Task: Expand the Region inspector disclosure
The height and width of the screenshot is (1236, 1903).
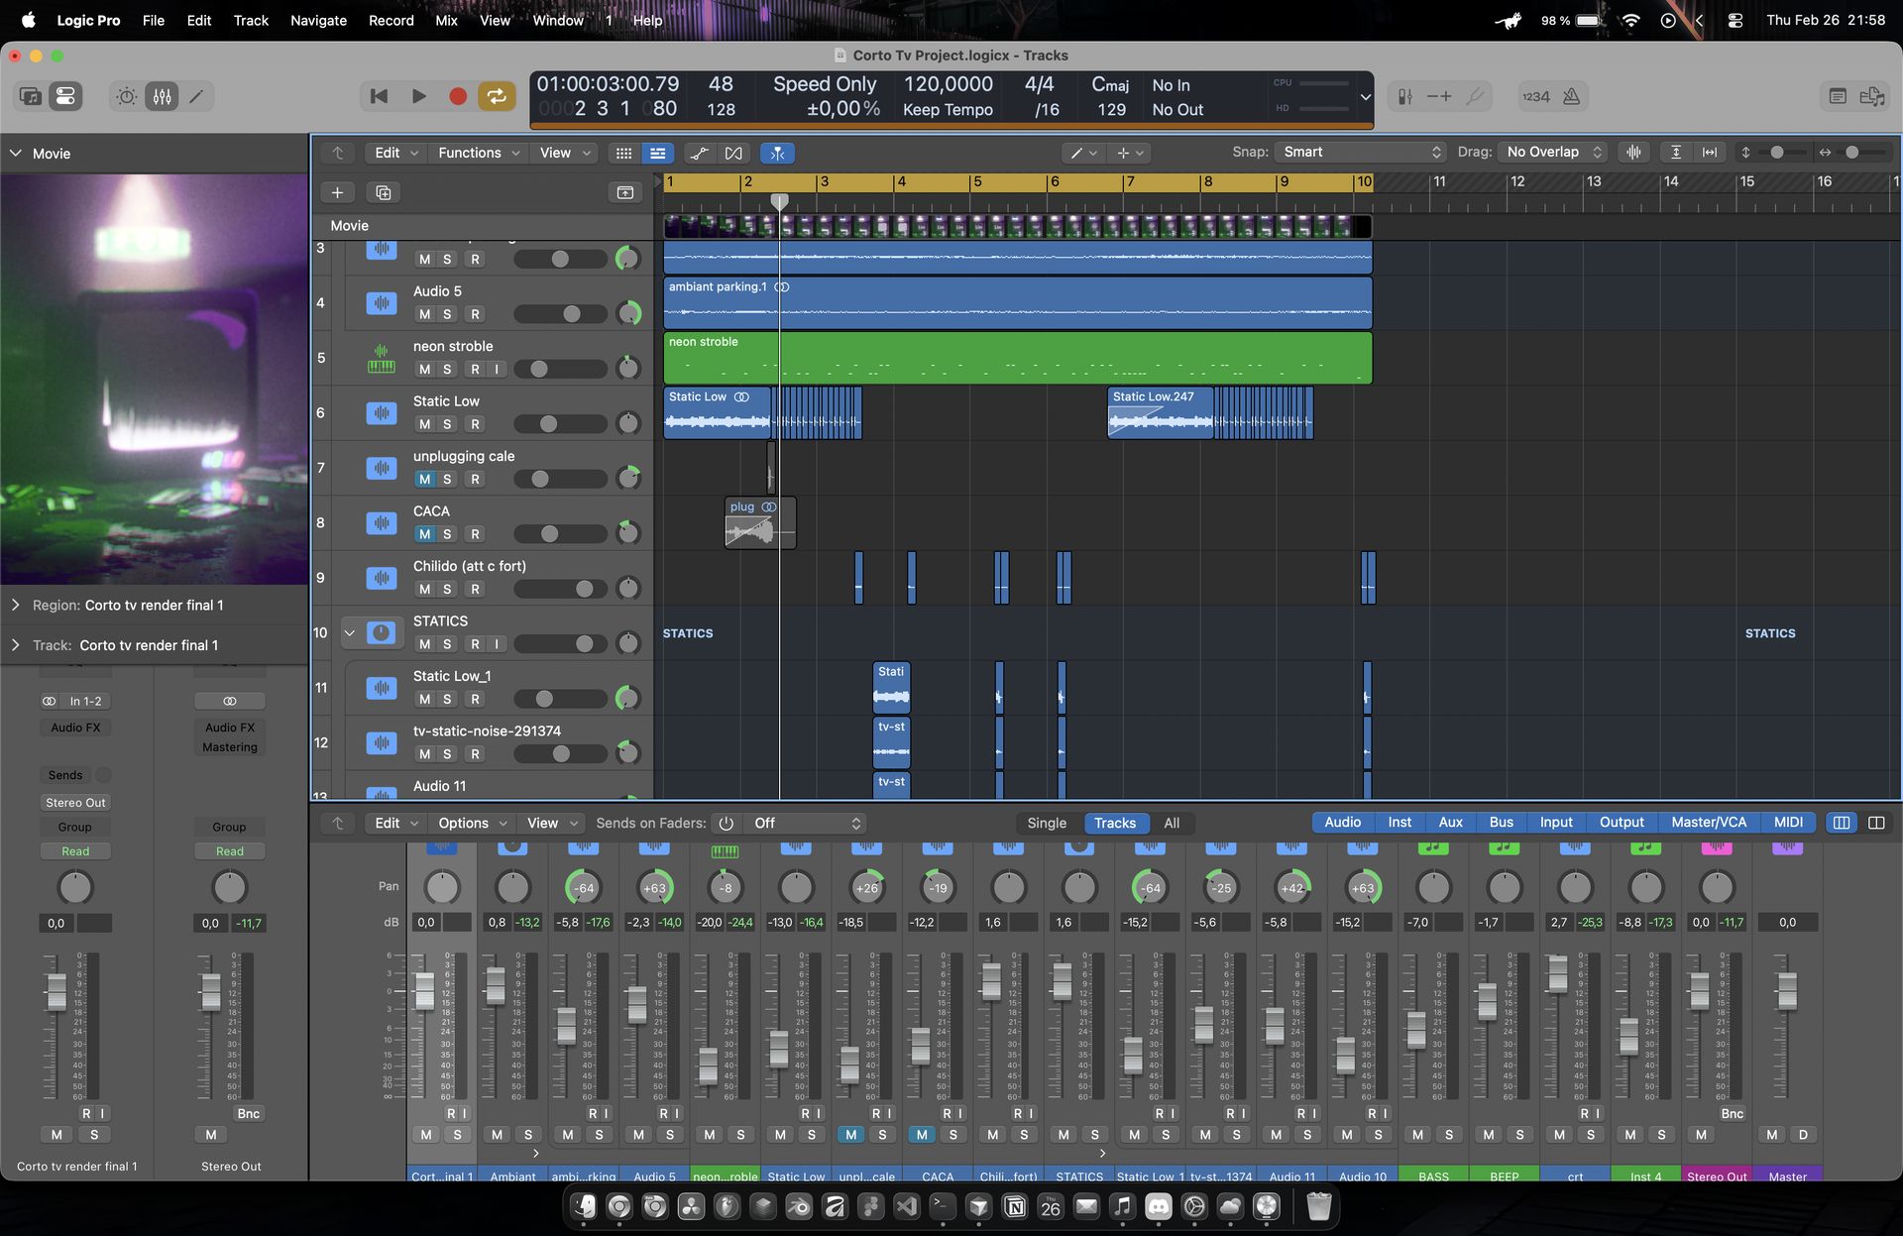Action: click(15, 605)
